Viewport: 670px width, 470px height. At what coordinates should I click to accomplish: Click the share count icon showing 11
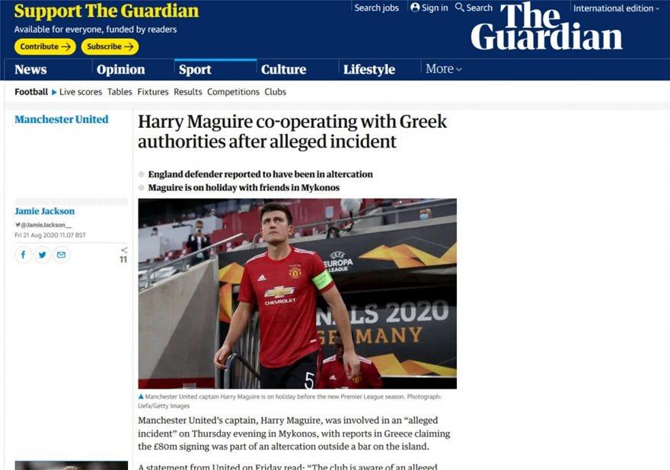click(123, 255)
